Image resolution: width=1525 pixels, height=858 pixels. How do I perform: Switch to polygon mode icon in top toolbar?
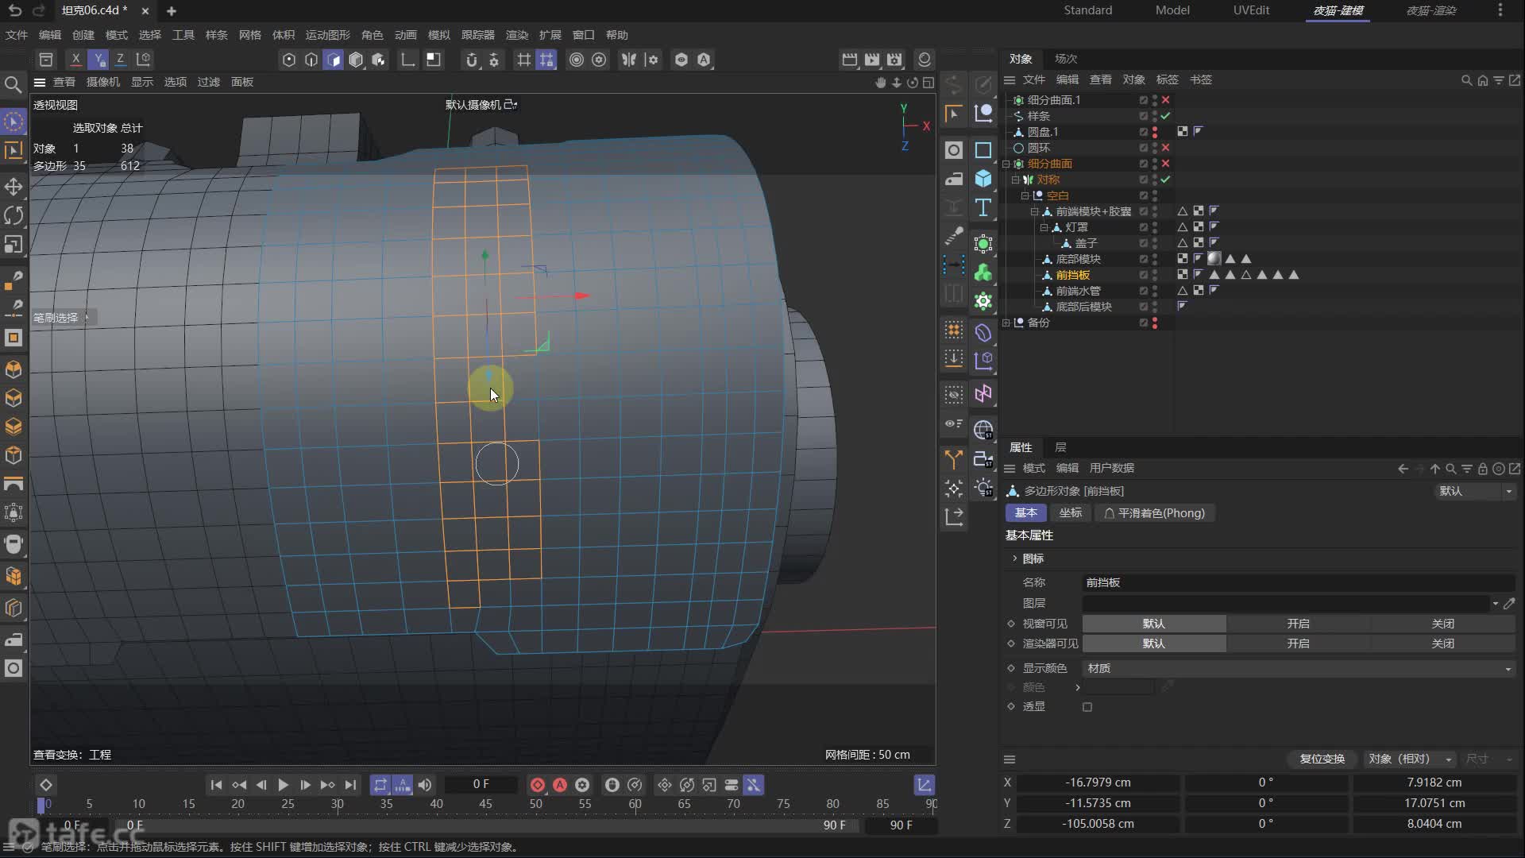[x=334, y=60]
